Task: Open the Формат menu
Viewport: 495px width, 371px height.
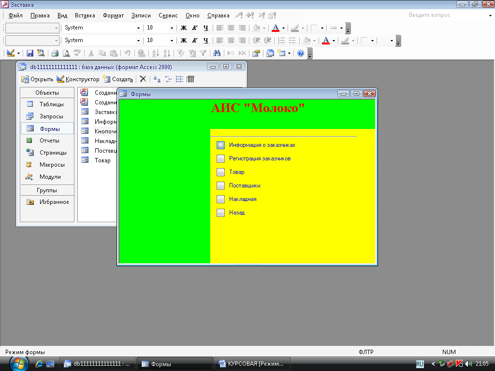Action: tap(113, 15)
